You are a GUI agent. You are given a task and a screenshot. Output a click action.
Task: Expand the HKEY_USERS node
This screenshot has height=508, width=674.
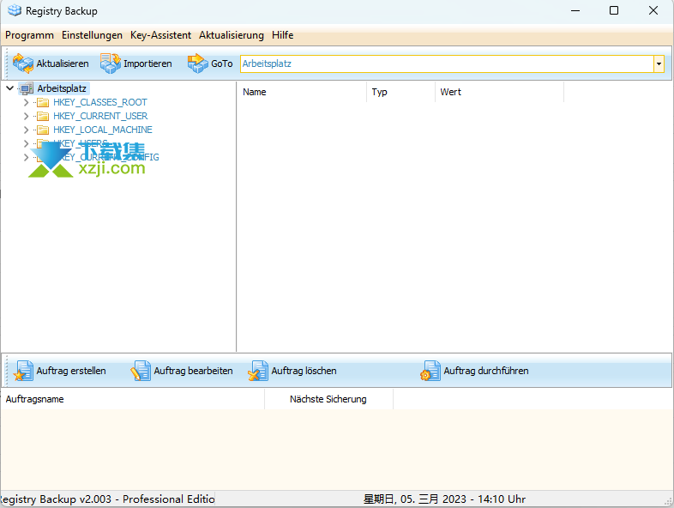pyautogui.click(x=26, y=143)
